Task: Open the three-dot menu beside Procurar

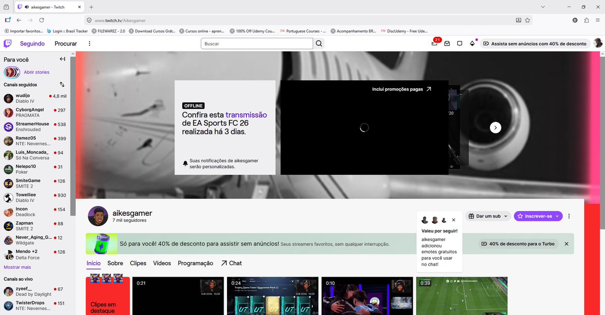Action: [x=89, y=43]
